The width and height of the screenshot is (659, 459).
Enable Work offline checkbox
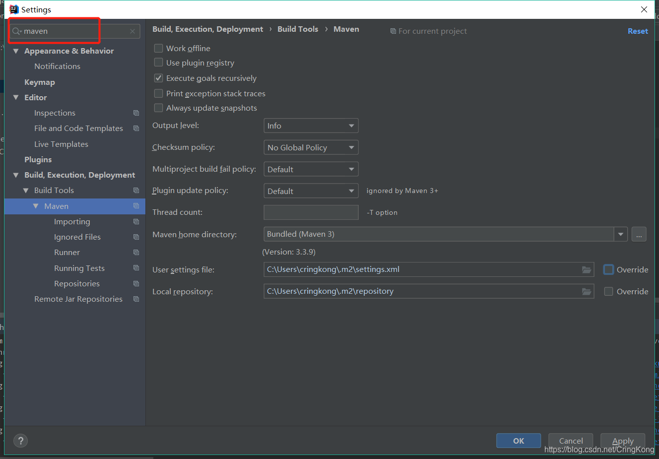pos(158,48)
